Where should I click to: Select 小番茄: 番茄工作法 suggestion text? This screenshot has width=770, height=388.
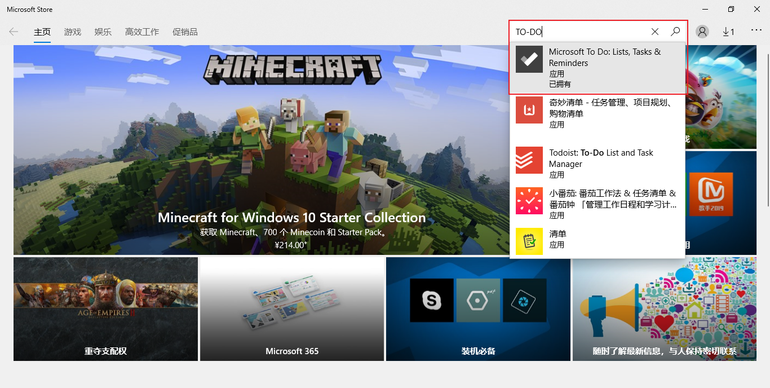pyautogui.click(x=613, y=199)
